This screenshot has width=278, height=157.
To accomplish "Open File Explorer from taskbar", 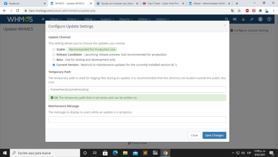I will click(x=125, y=153).
